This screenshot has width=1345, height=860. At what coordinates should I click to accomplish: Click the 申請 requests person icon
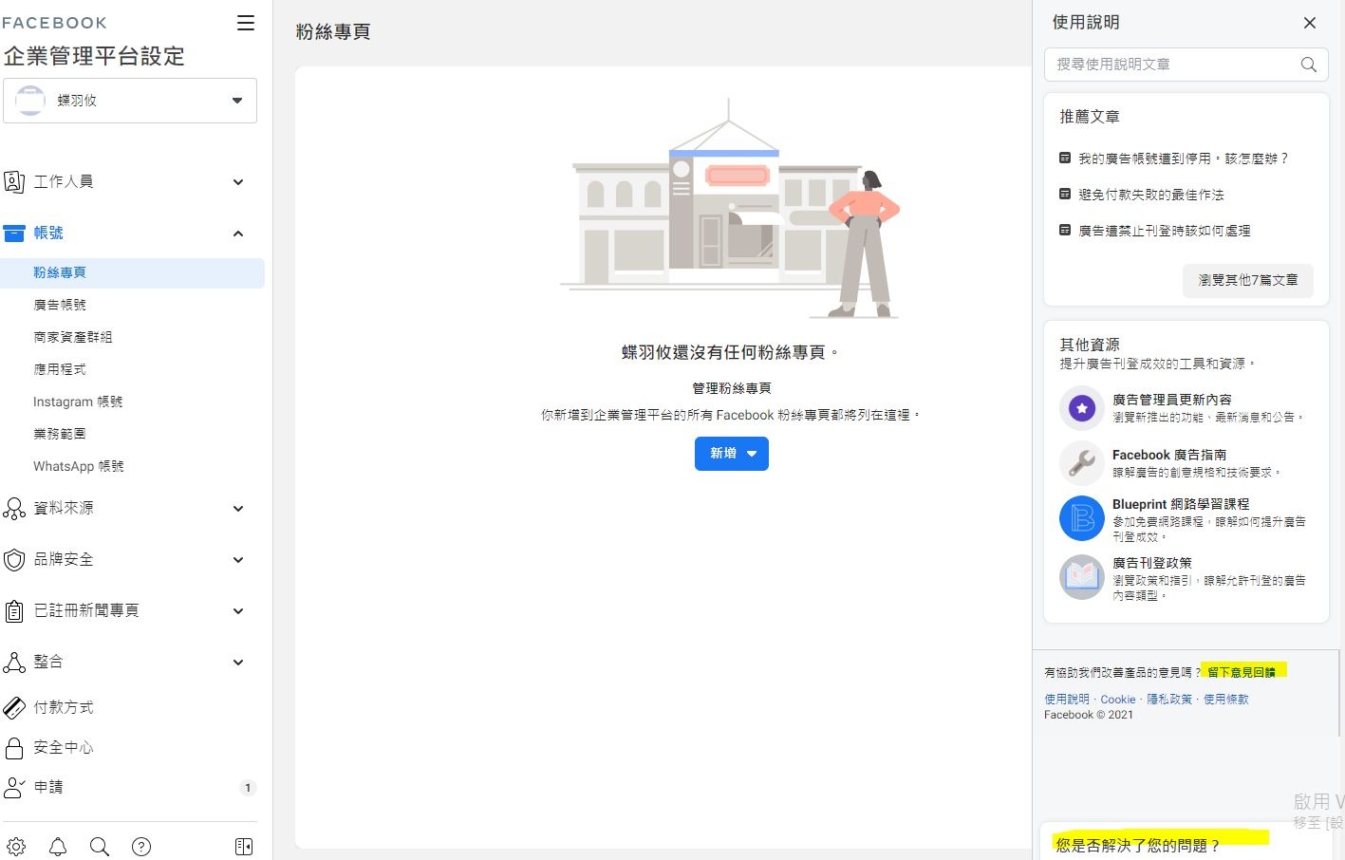point(14,787)
